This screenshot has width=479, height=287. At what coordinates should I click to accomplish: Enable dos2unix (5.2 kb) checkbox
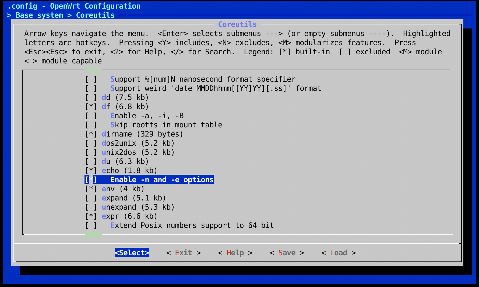pos(91,143)
